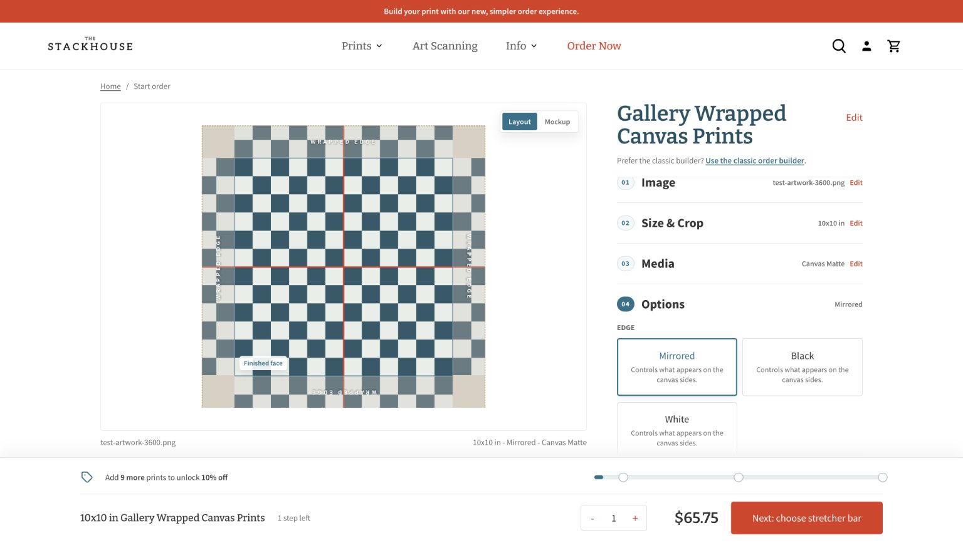Viewport: 963px width, 543px height.
Task: Switch preview to Layout view
Action: point(520,122)
